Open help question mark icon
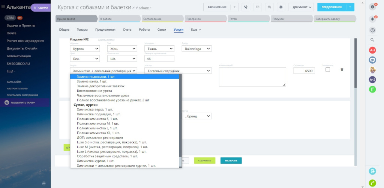The image size is (384, 188). coord(372,7)
